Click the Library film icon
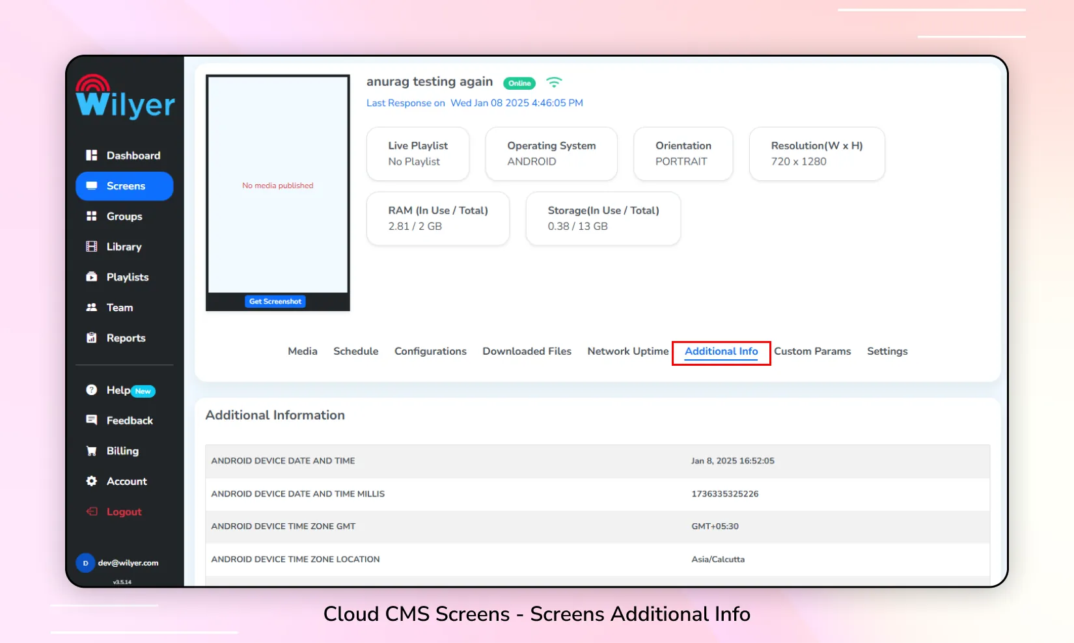The image size is (1074, 643). point(92,247)
